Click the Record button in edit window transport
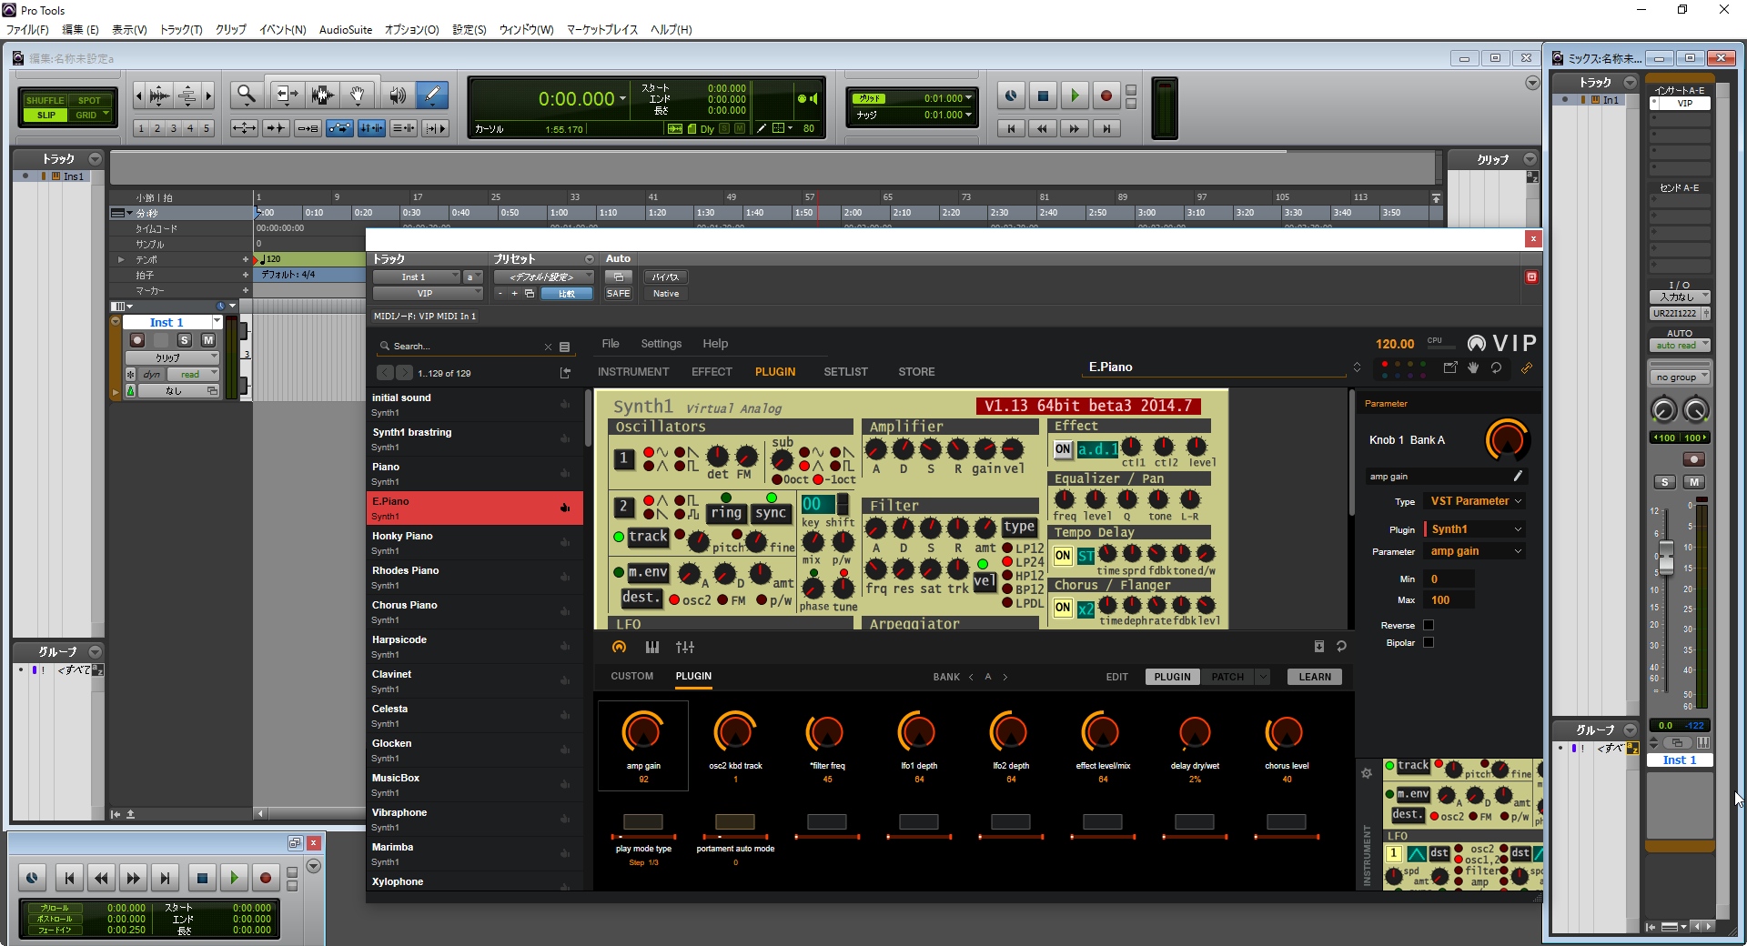 (x=1106, y=96)
